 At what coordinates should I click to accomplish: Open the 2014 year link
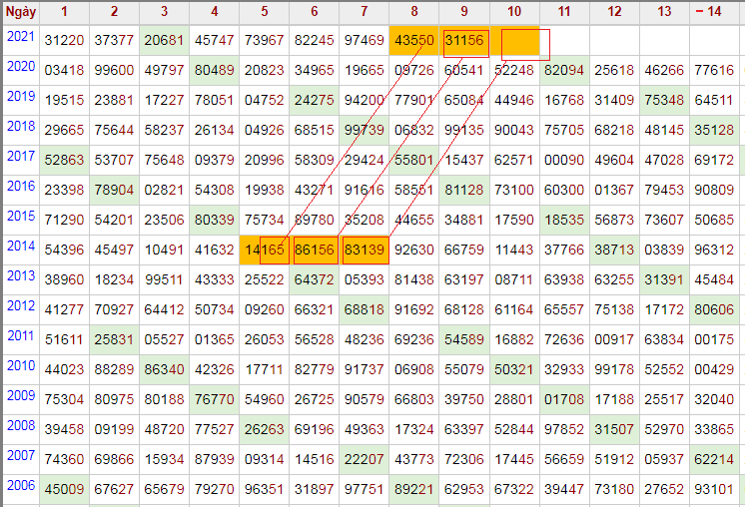pyautogui.click(x=19, y=247)
